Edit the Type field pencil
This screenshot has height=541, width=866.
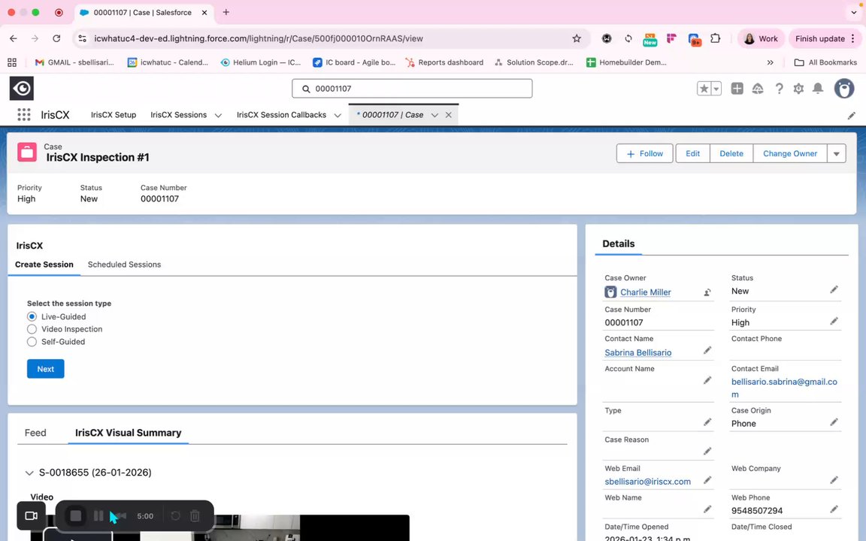click(x=707, y=422)
